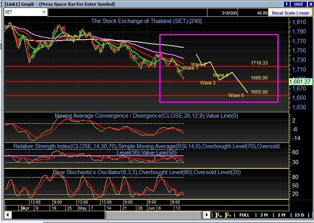314x223 pixels.
Task: Click the toolbar grip handle before F+
Action: [212, 215]
